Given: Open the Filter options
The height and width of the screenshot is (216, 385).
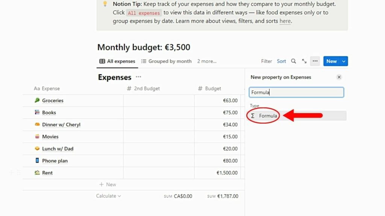Looking at the screenshot, I should pos(266,61).
